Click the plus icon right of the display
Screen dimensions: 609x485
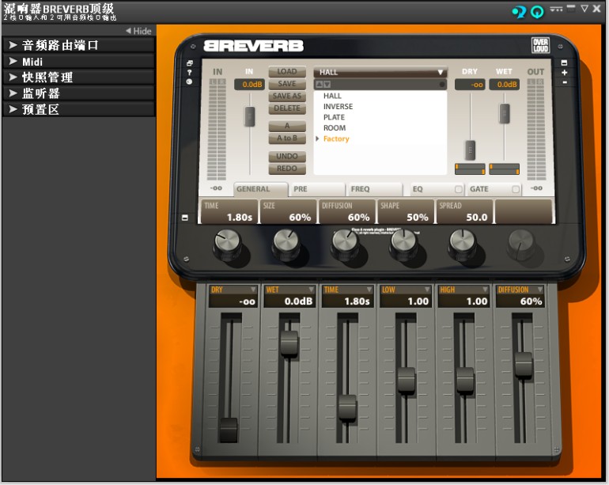pos(565,73)
